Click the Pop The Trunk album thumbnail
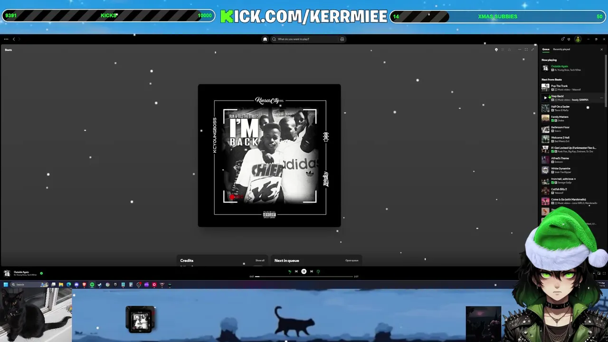Screen dimensions: 608x342 coord(545,87)
